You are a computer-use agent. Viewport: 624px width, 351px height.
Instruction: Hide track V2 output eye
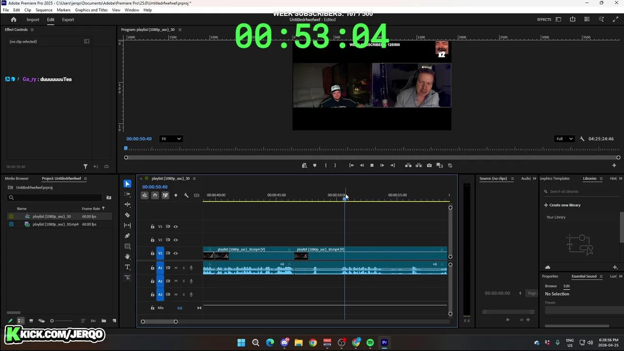175,240
